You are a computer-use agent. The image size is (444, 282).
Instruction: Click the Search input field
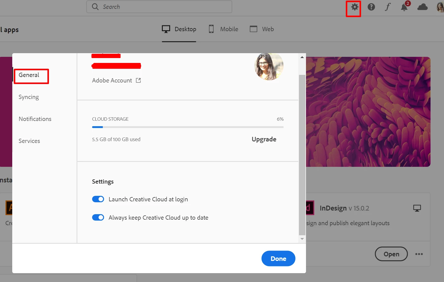click(159, 7)
